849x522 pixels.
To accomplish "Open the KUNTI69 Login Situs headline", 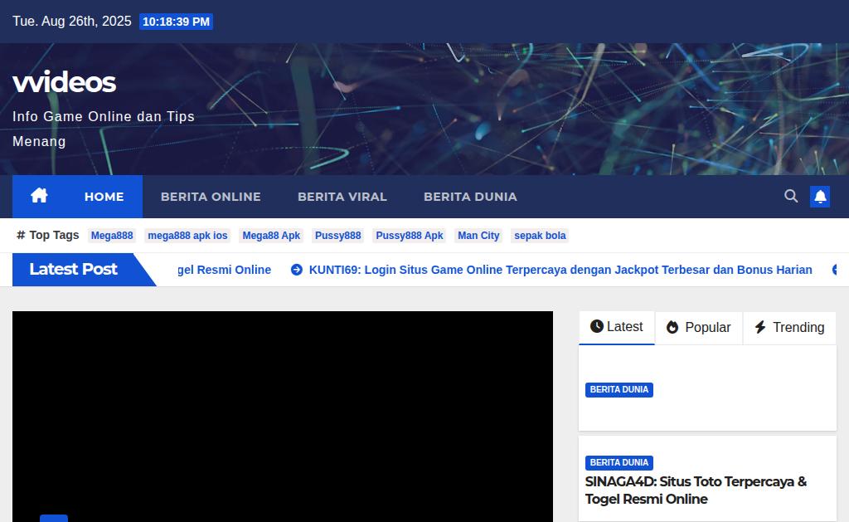I will (x=560, y=270).
